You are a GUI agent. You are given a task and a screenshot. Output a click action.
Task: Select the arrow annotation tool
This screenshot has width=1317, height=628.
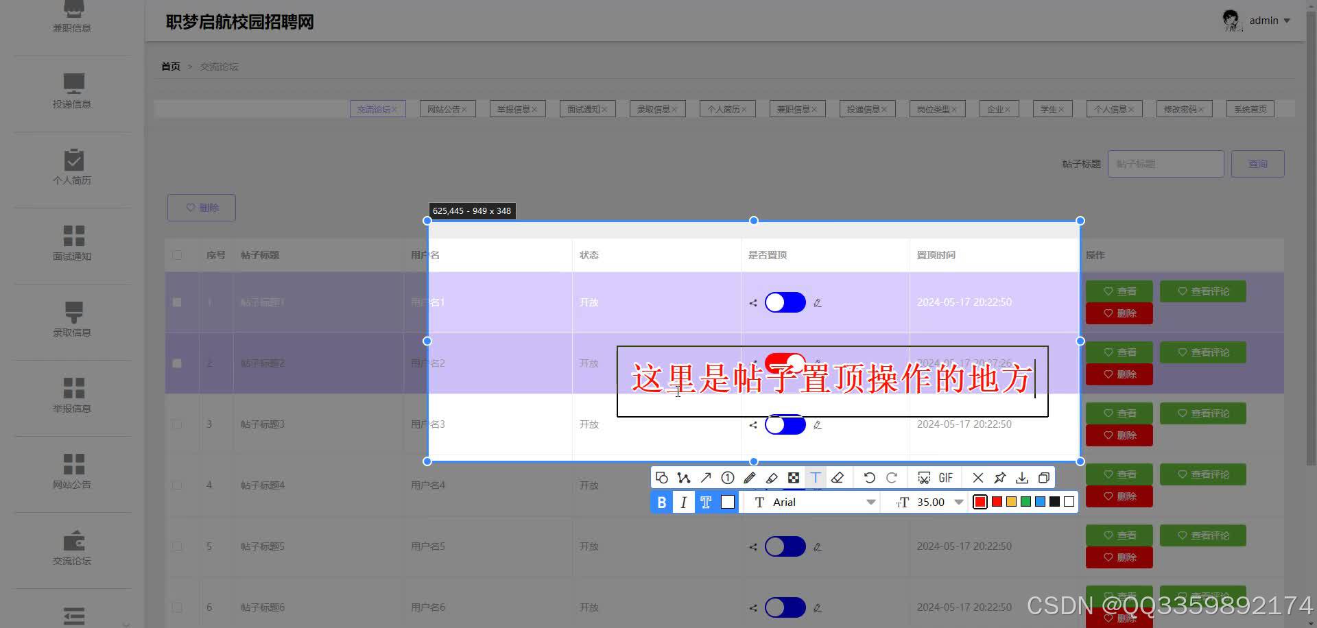tap(706, 478)
